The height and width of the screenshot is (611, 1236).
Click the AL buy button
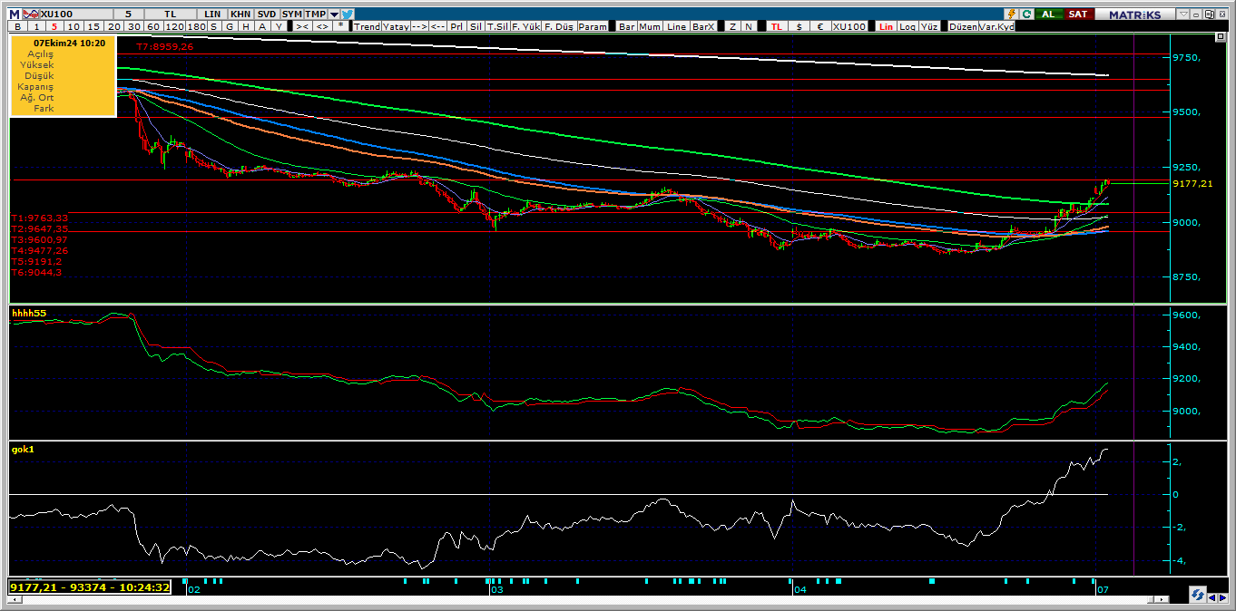pyautogui.click(x=1047, y=15)
